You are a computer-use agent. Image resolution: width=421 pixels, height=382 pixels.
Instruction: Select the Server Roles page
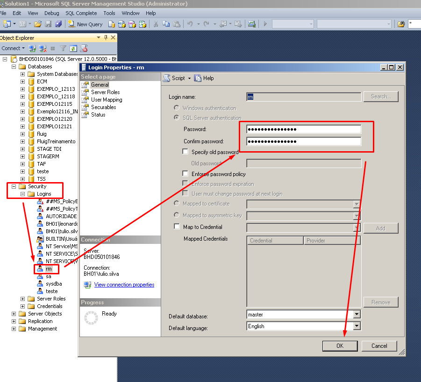(105, 92)
